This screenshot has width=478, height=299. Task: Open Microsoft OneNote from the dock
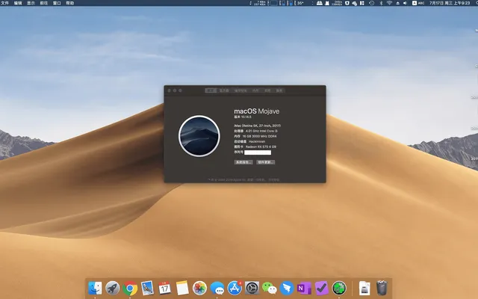[304, 288]
